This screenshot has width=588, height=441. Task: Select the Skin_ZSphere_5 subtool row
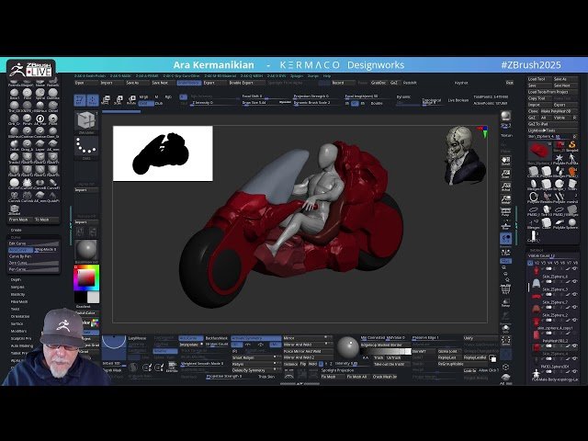tap(553, 284)
